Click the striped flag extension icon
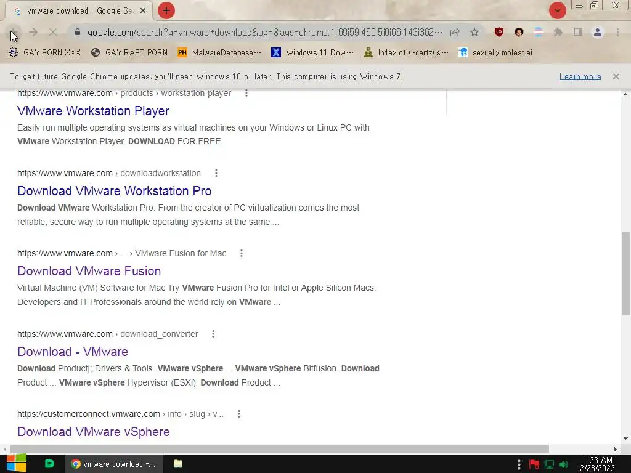 point(539,32)
